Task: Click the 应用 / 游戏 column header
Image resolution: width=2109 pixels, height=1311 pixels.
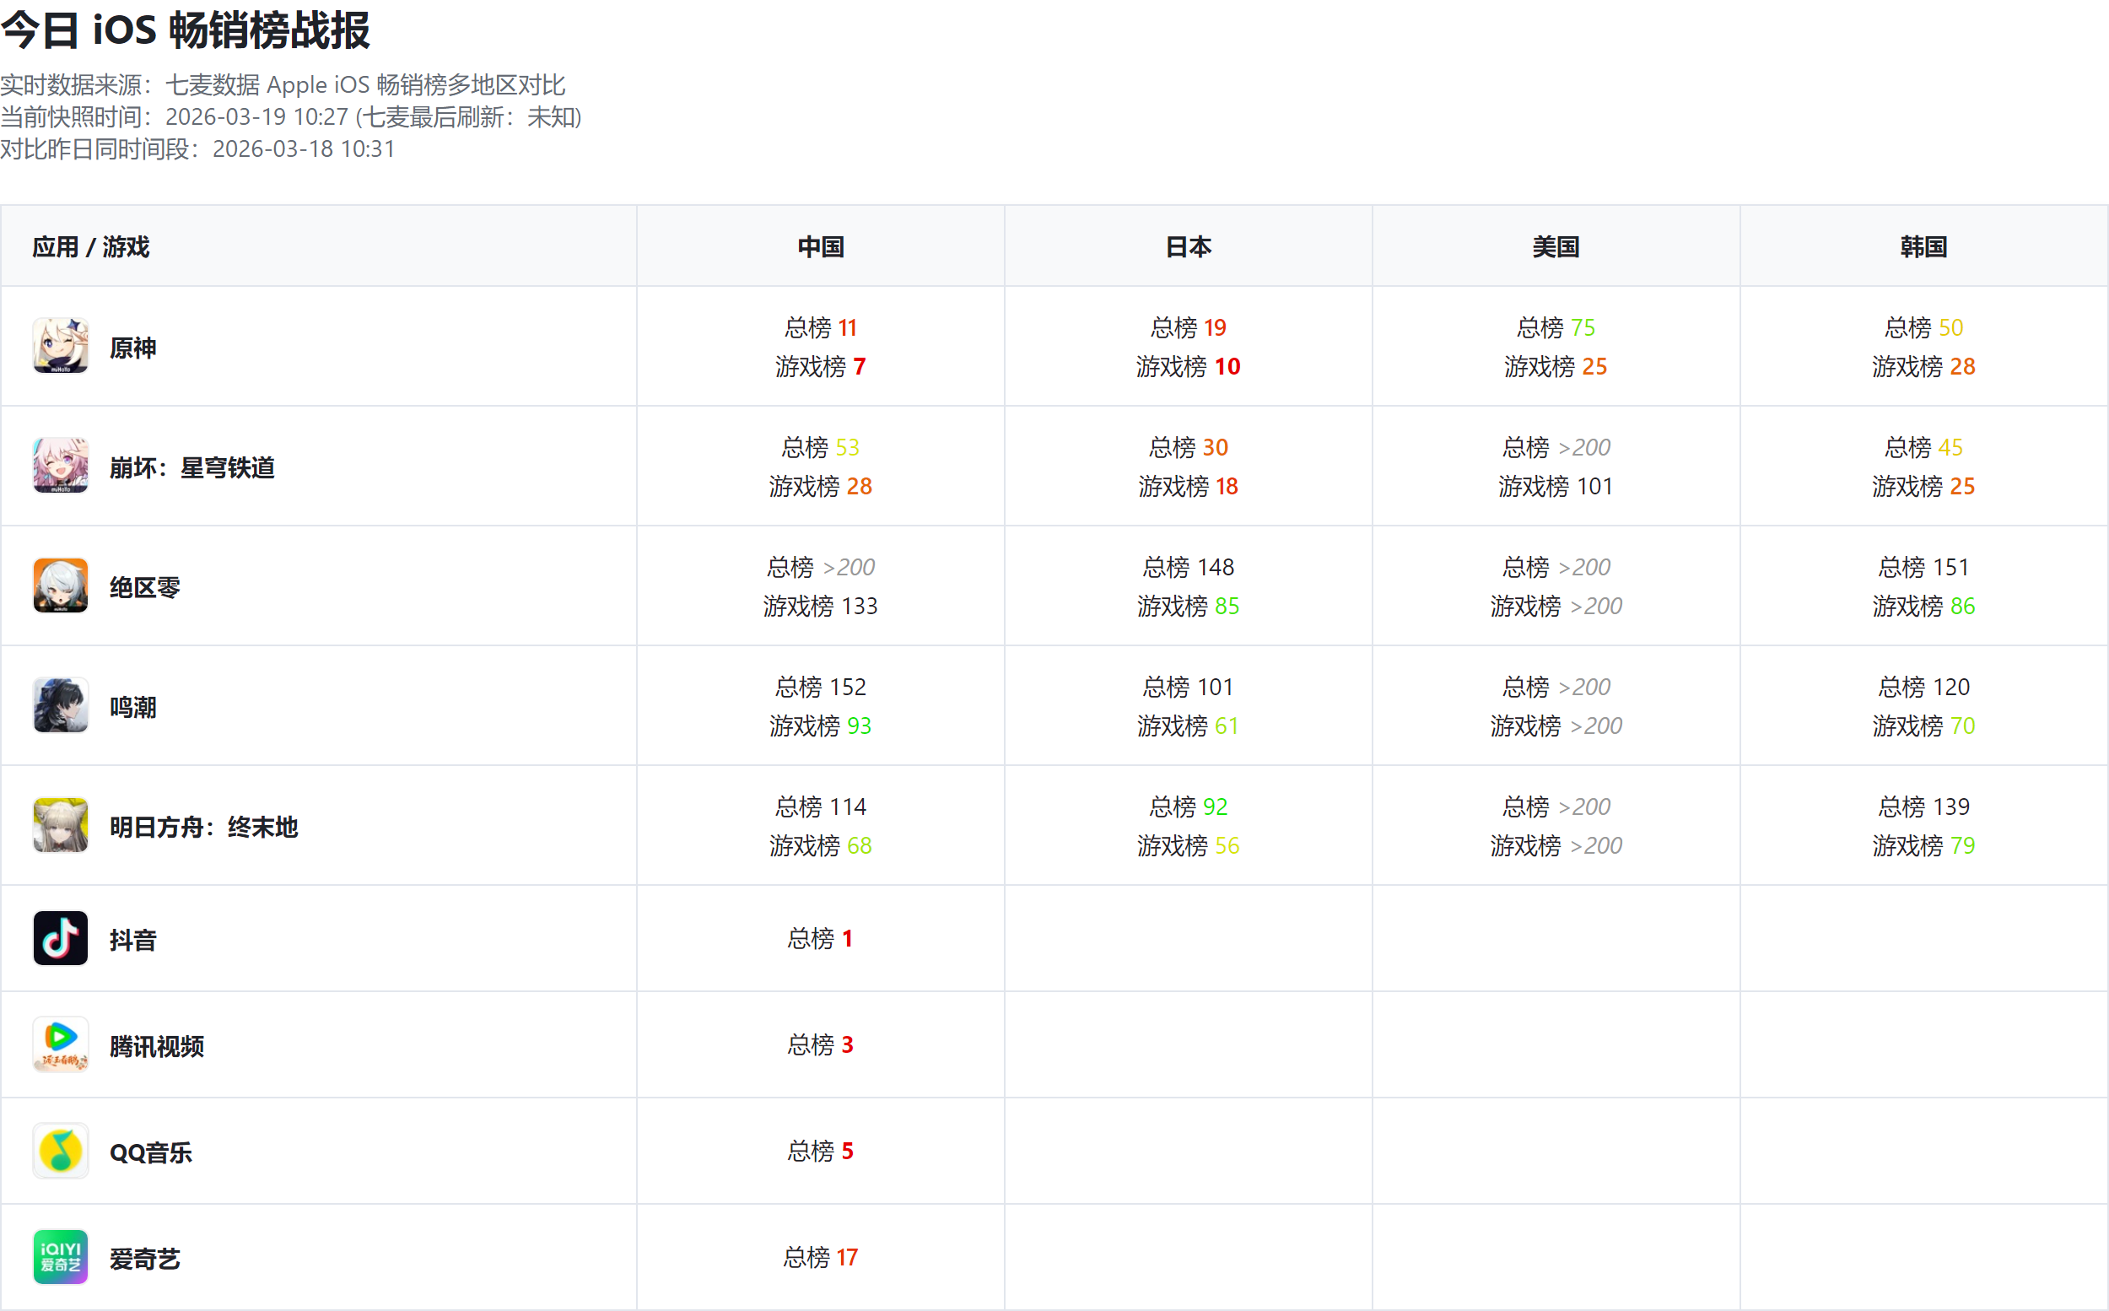Action: click(x=91, y=246)
